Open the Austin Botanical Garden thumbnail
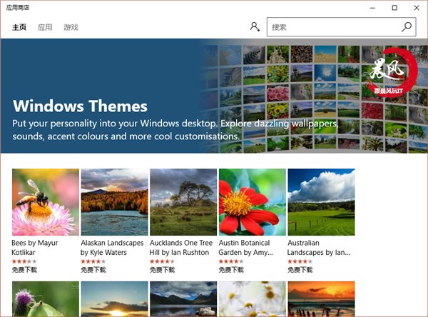 [253, 202]
